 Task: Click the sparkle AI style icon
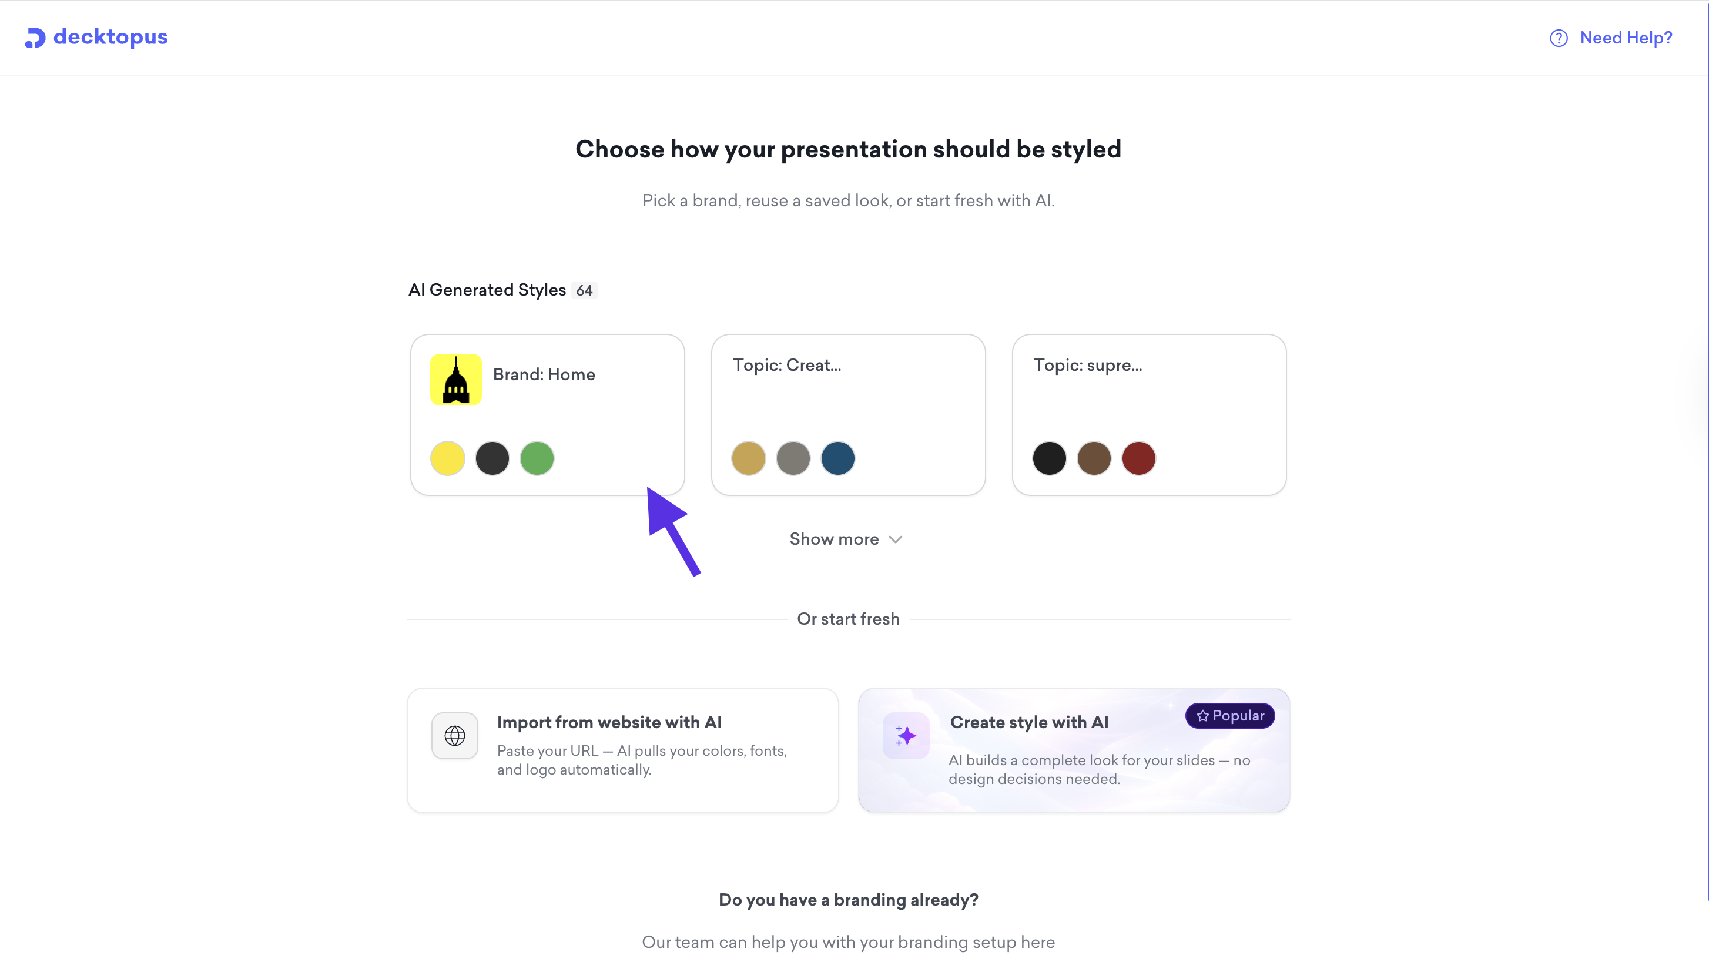[x=906, y=736]
